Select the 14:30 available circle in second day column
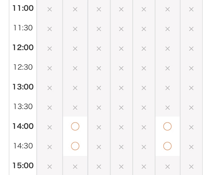The height and width of the screenshot is (175, 210). point(75,146)
